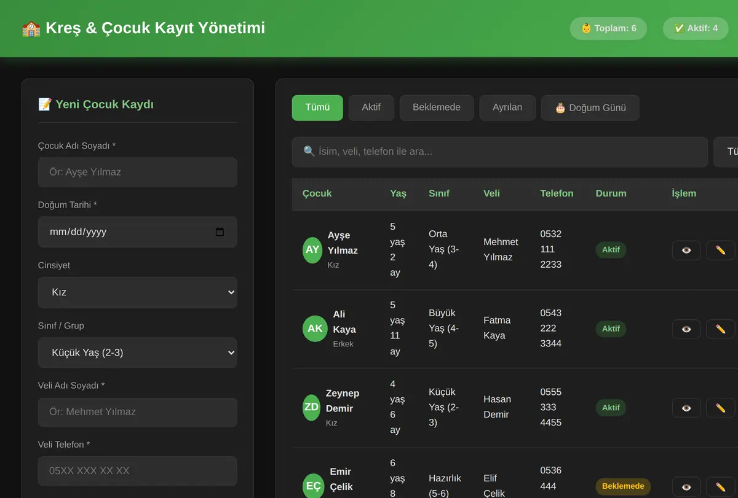Image resolution: width=738 pixels, height=498 pixels.
Task: Click parent name Hasan Demir
Action: 497,407
